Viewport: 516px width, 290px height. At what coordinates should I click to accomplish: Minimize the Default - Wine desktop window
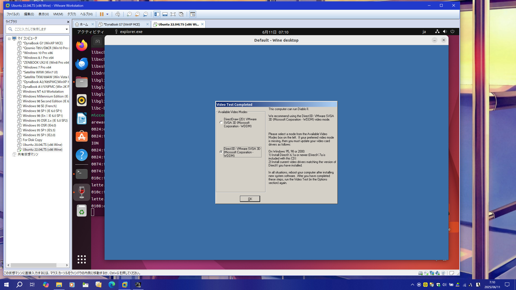(x=435, y=40)
